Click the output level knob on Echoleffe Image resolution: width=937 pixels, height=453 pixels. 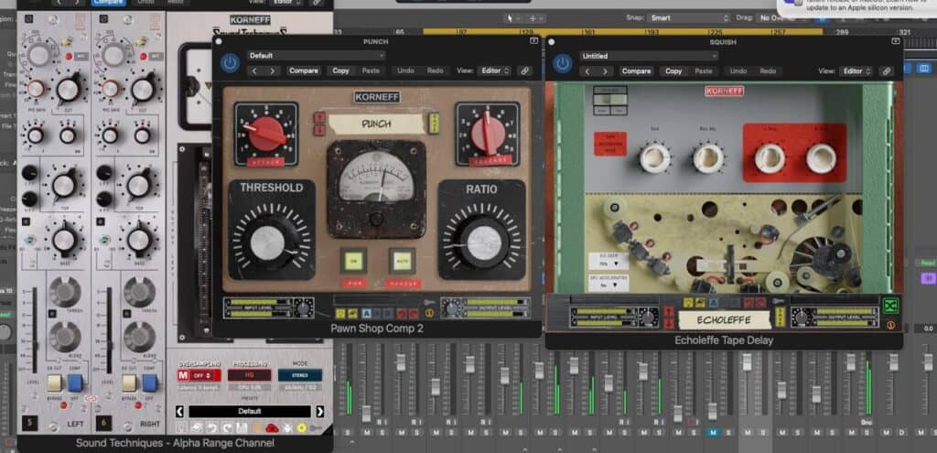[x=800, y=317]
